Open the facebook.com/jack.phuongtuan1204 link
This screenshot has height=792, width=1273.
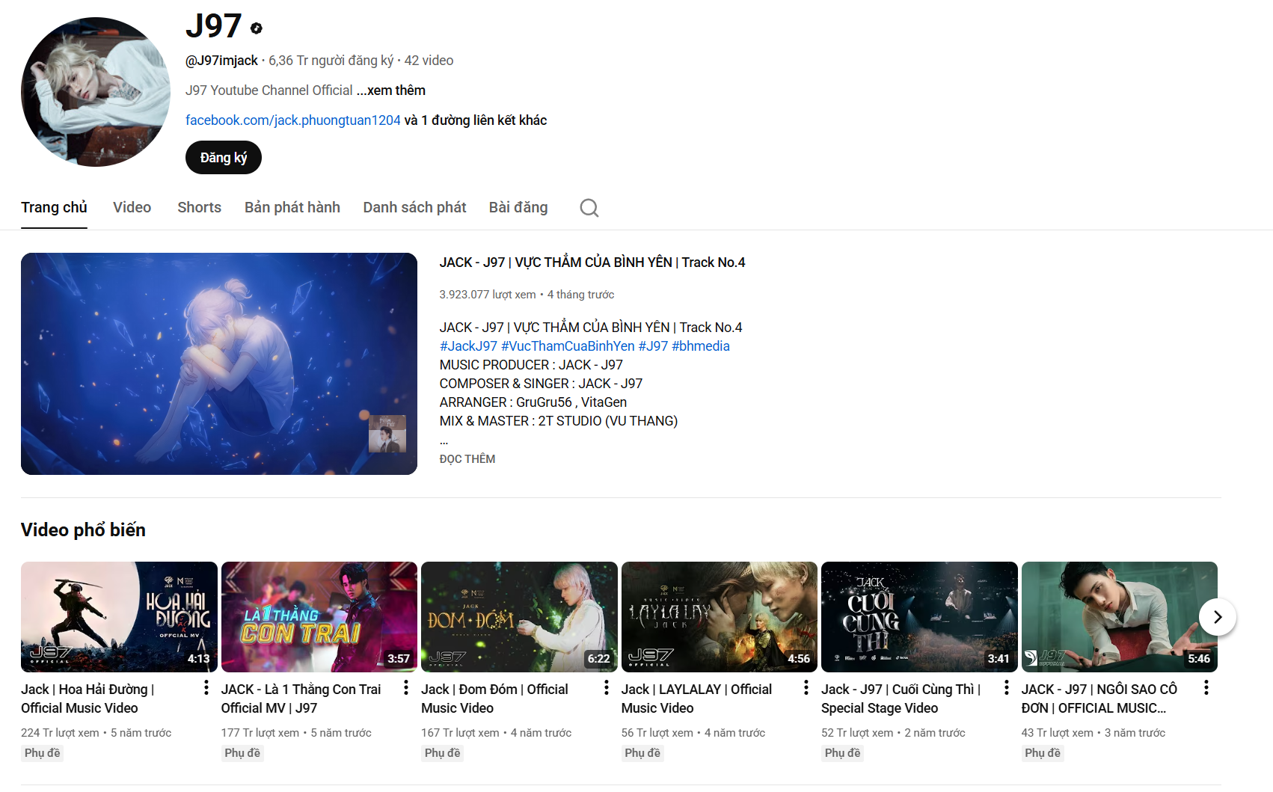tap(292, 120)
